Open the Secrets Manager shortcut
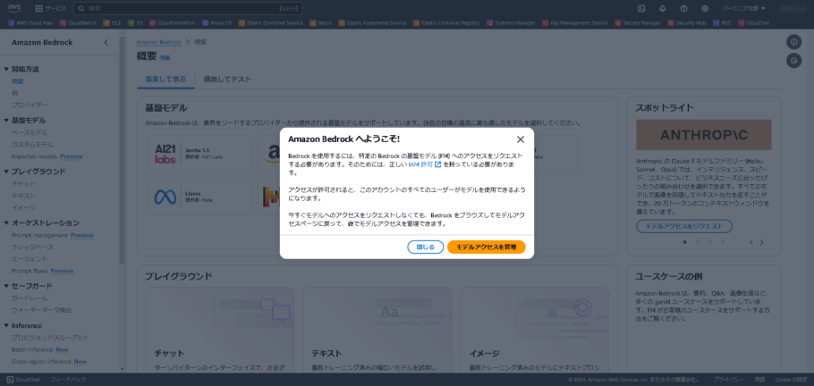Image resolution: width=814 pixels, height=386 pixels. (x=638, y=23)
